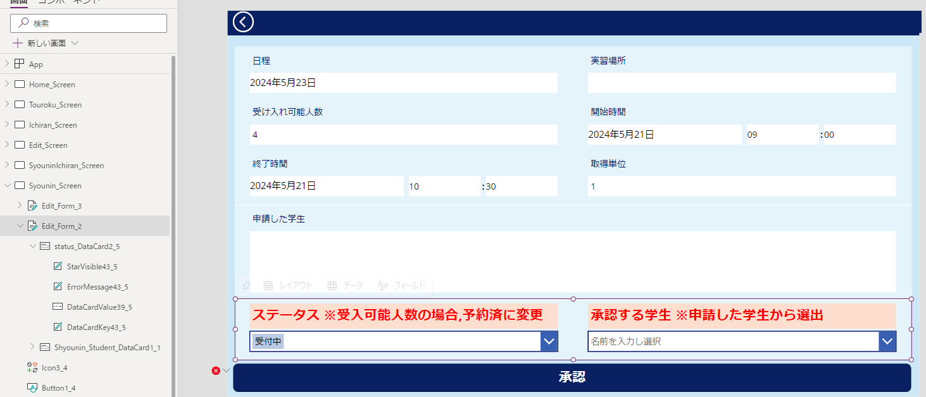This screenshot has width=926, height=397.
Task: Select Icon3_4 in tree
Action: (x=54, y=367)
